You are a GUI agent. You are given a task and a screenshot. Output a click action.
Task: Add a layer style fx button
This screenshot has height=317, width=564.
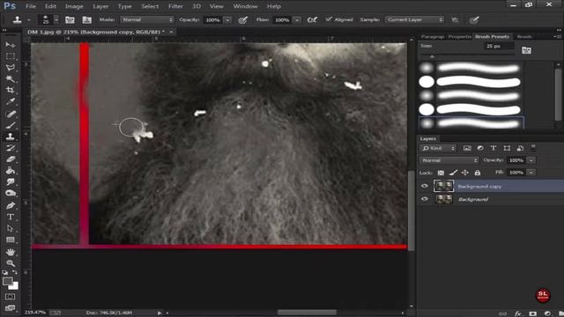518,313
